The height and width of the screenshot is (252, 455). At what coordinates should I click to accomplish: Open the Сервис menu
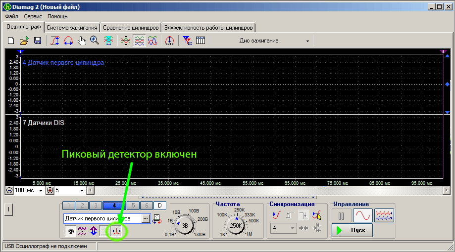click(33, 16)
